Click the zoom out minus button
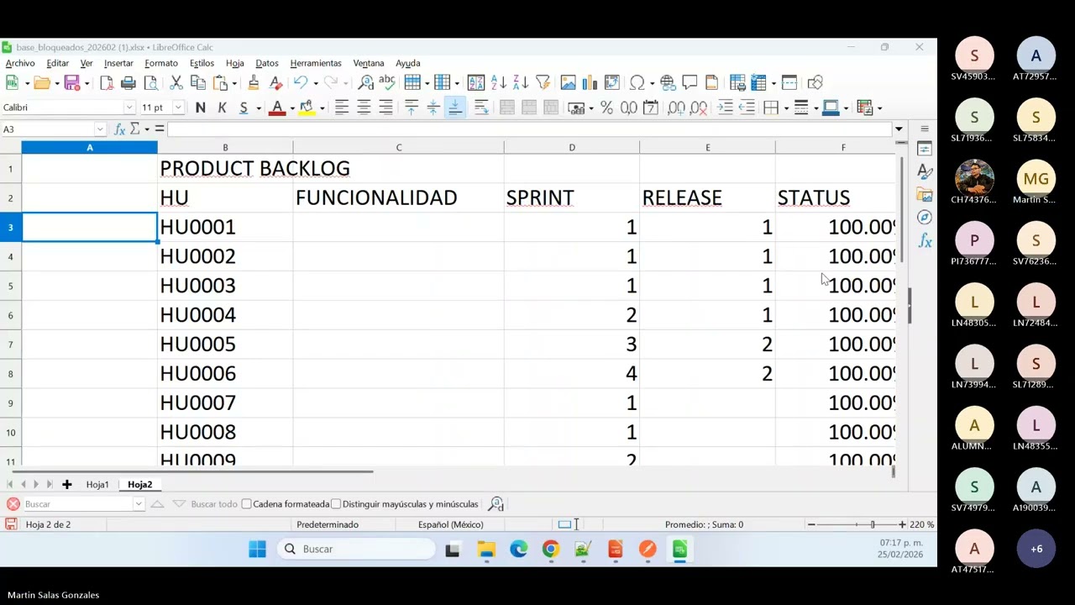 (x=811, y=524)
